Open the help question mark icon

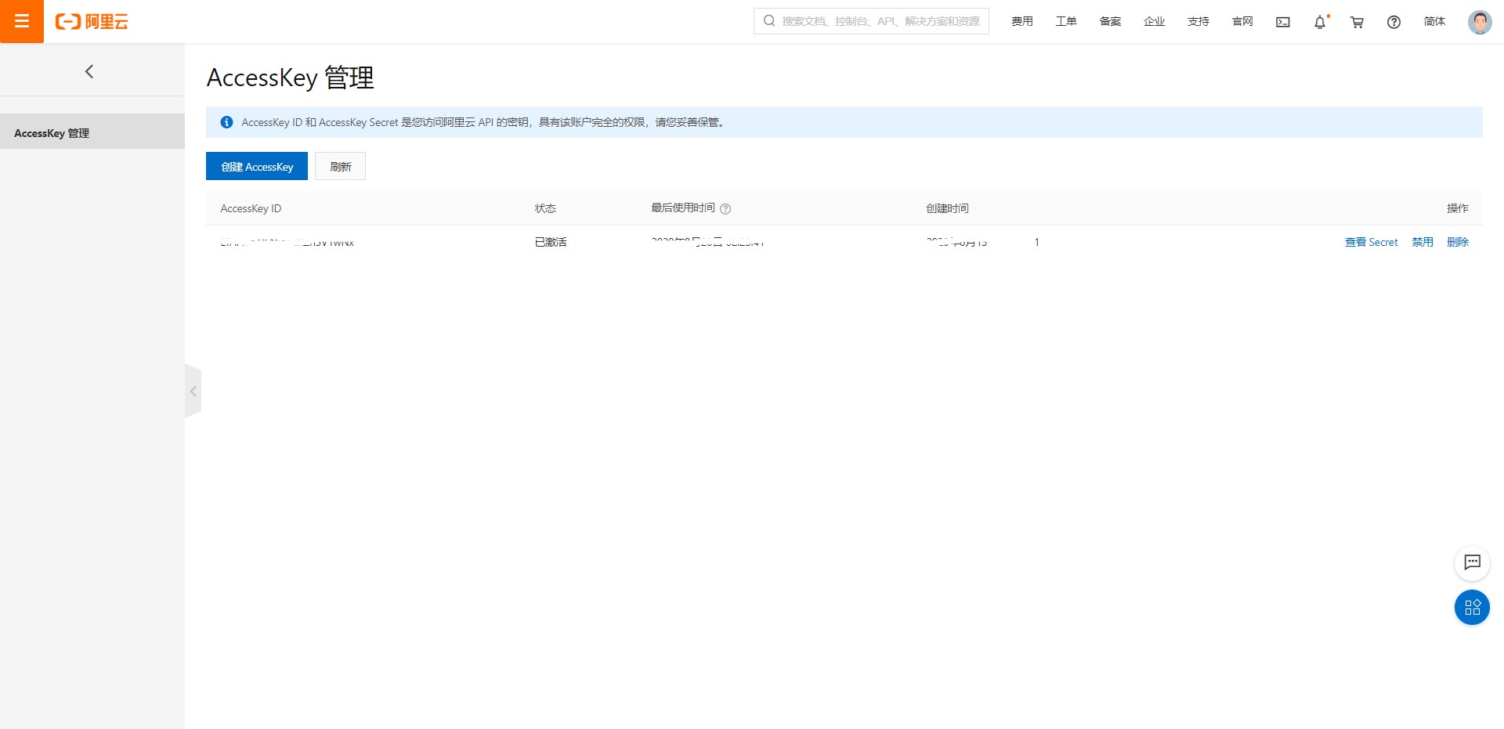tap(1394, 22)
